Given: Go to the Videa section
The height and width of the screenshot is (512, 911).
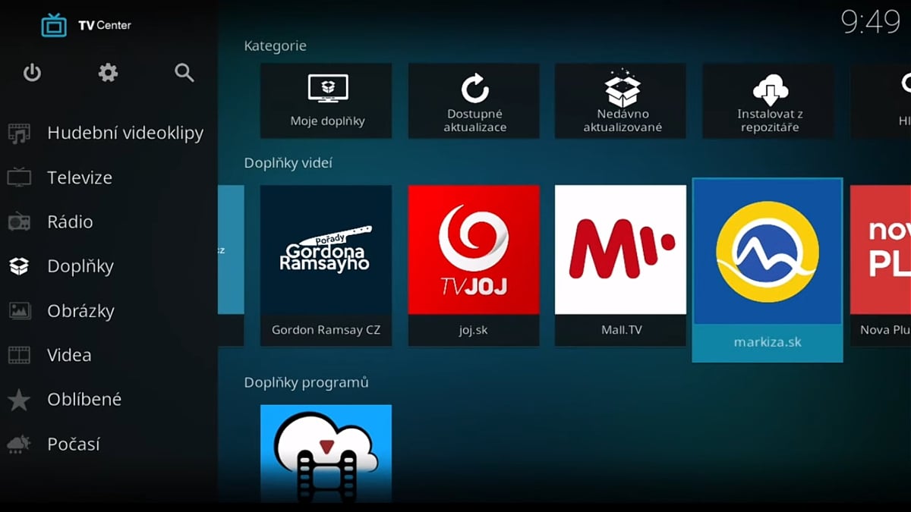Looking at the screenshot, I should tap(109, 355).
